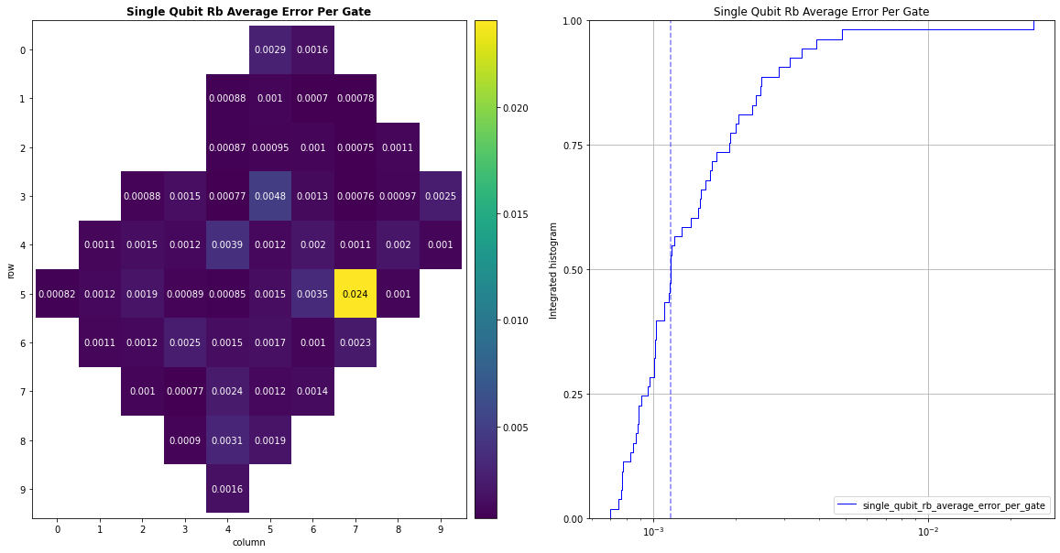Click the heatmap cell with value 0.0039
1060x553 pixels.
point(226,245)
